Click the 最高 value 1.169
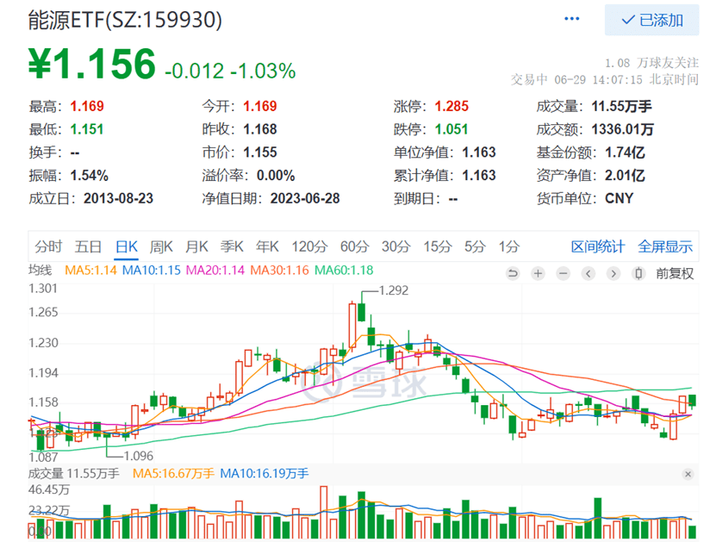This screenshot has height=542, width=716. (x=87, y=106)
